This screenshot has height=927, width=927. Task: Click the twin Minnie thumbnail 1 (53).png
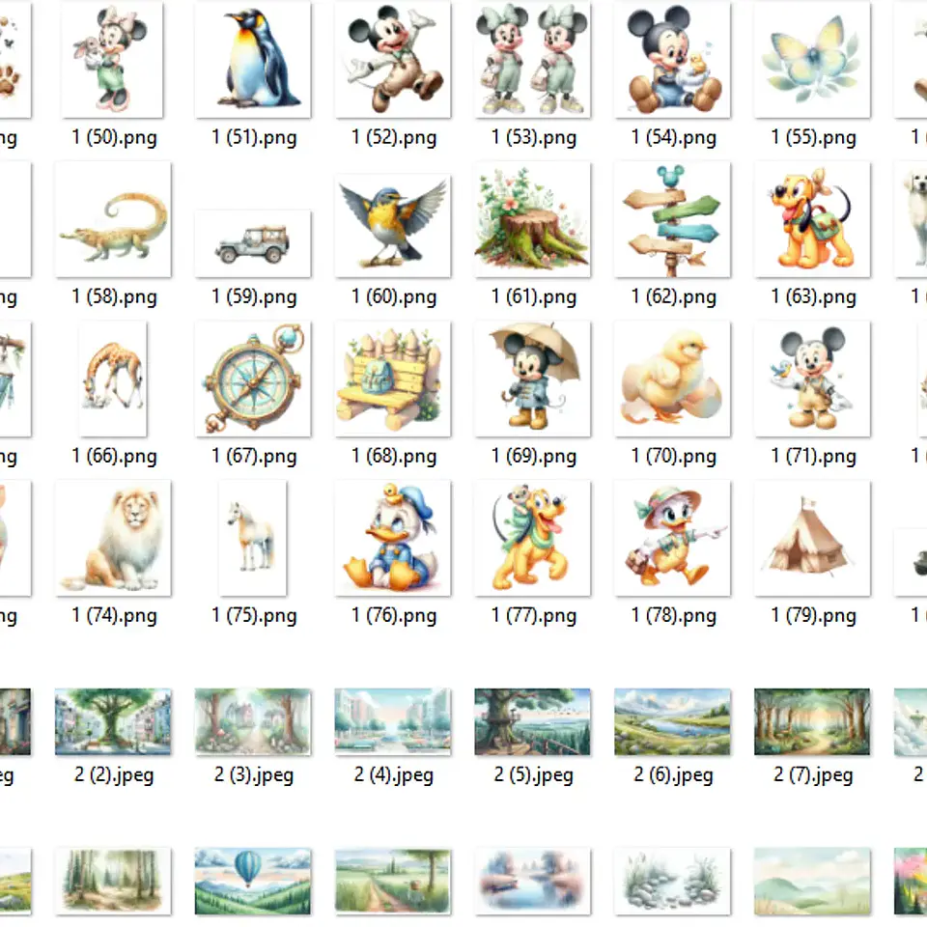[x=532, y=60]
